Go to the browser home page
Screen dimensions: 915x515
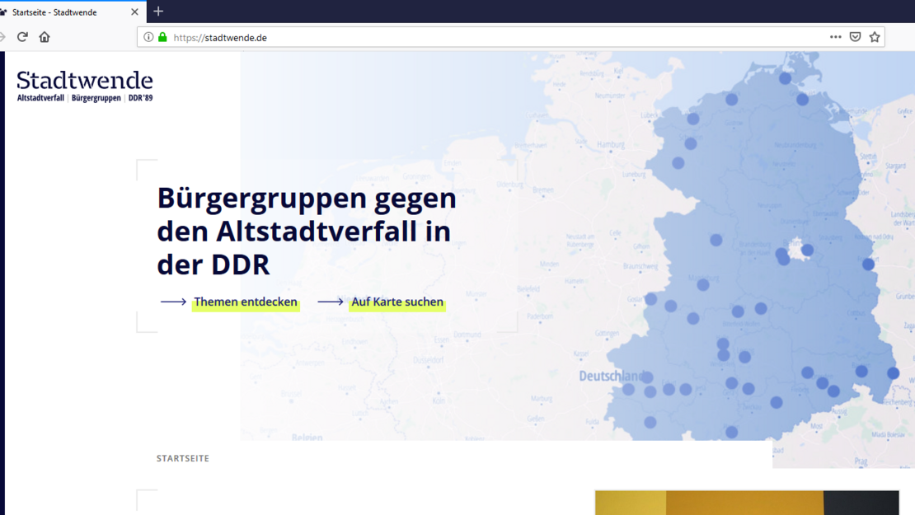point(45,37)
